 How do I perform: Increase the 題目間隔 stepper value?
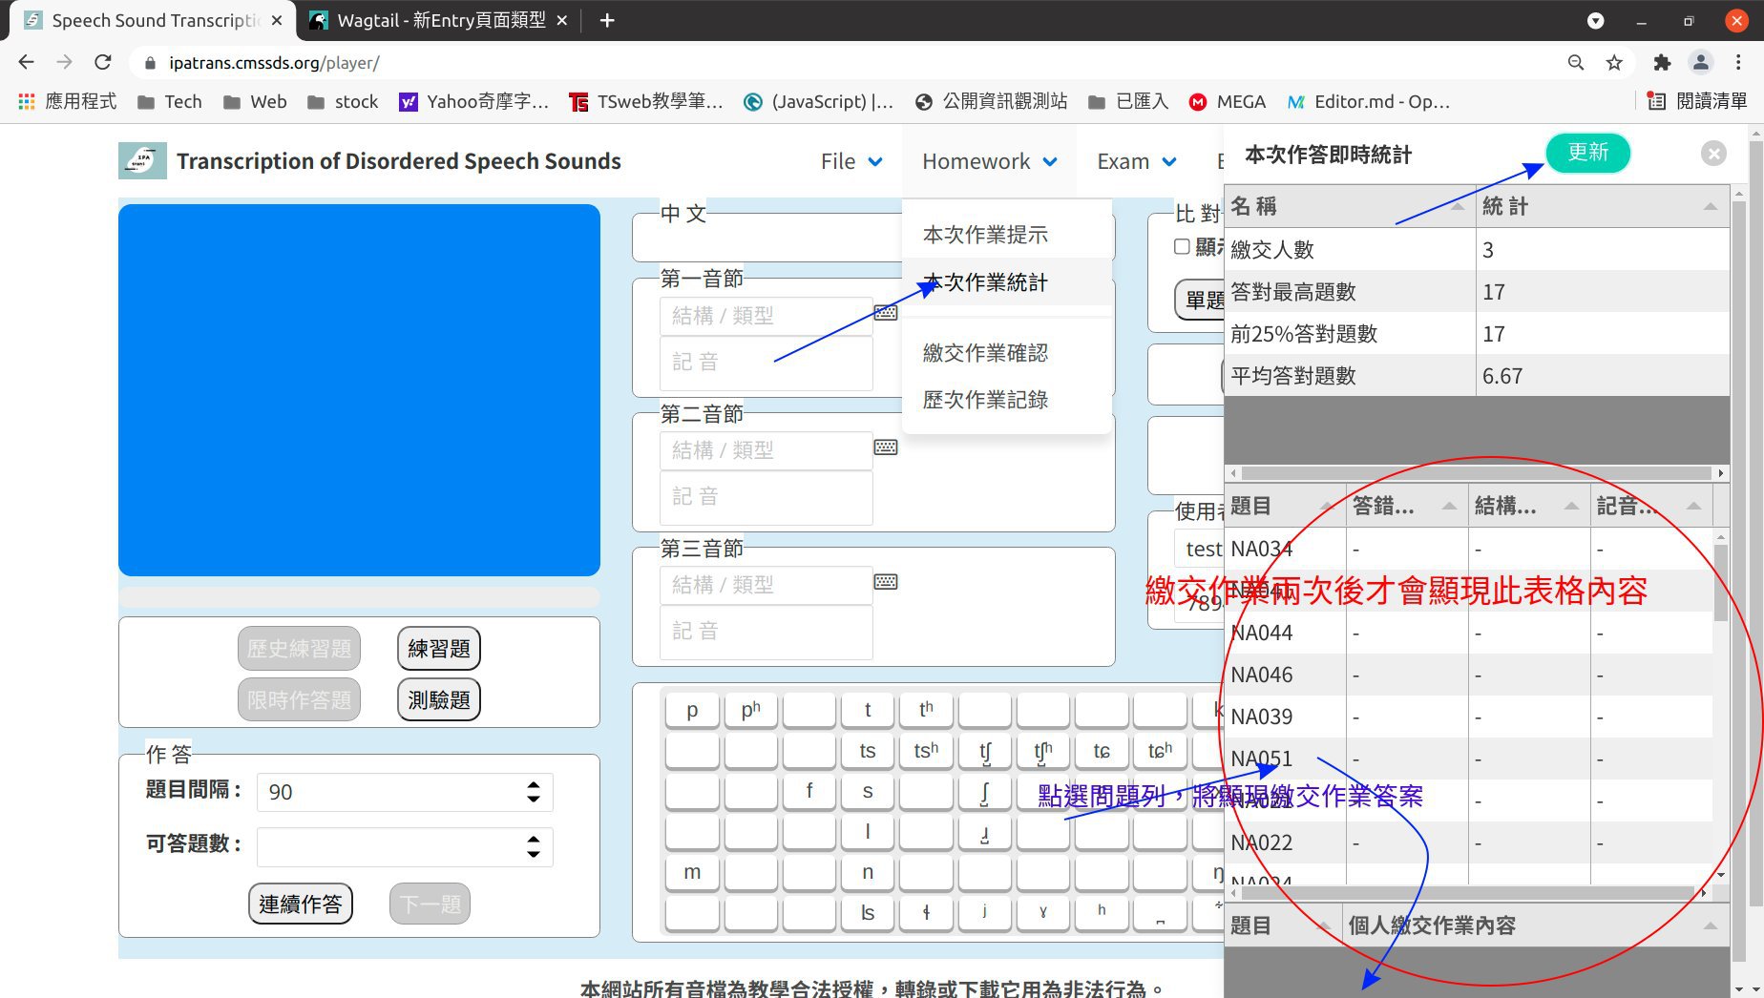click(x=534, y=784)
